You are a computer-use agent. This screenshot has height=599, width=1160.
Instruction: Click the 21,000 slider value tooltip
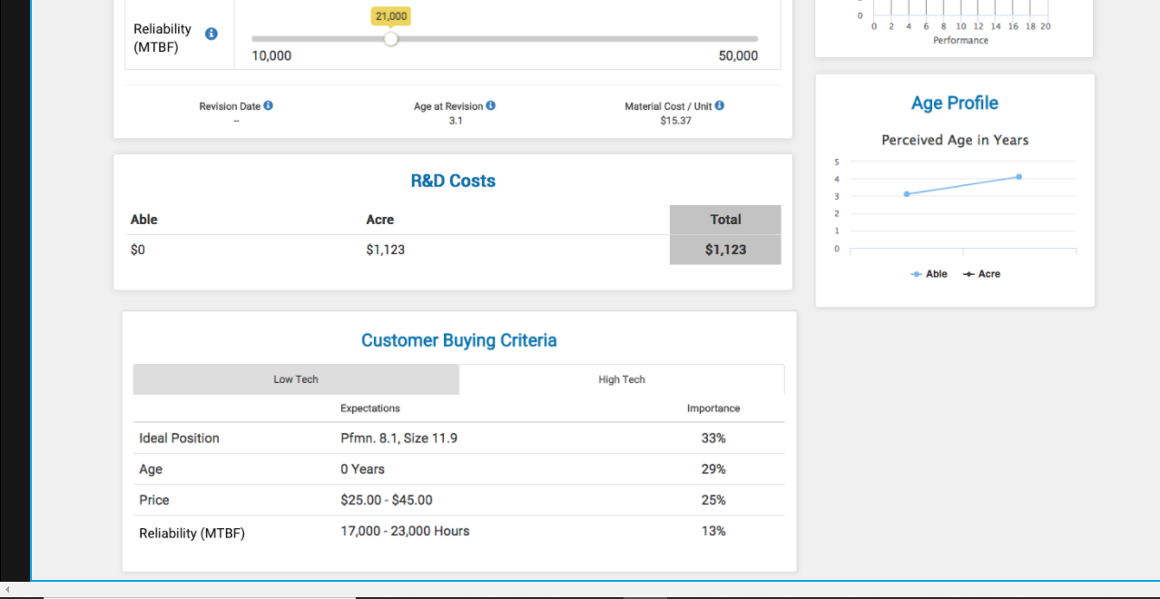[391, 16]
